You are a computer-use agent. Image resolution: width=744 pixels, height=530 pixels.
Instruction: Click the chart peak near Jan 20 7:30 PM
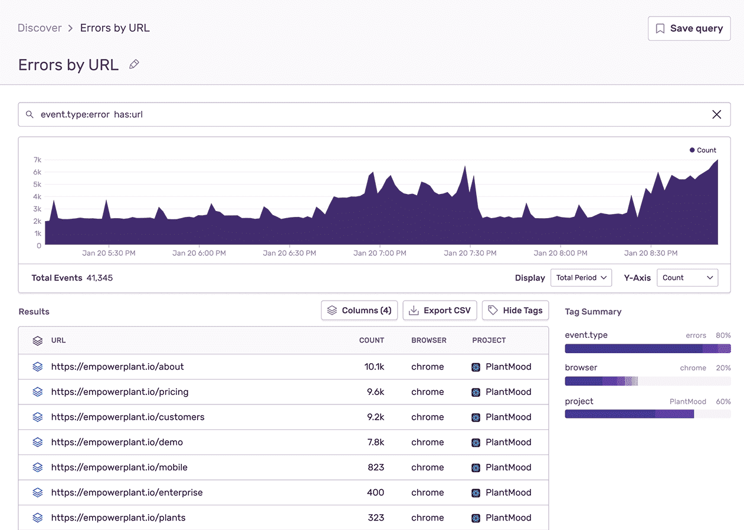pos(465,167)
